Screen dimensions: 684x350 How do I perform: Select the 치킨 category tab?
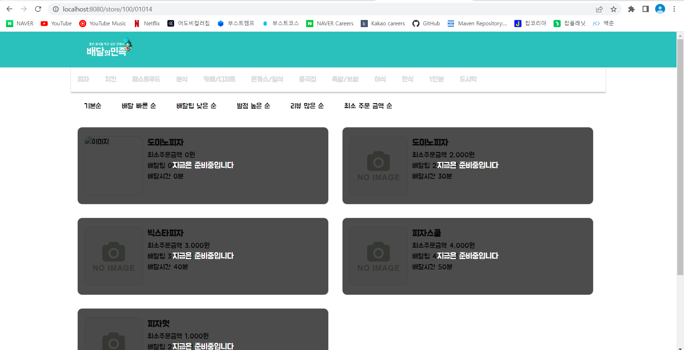(x=110, y=79)
